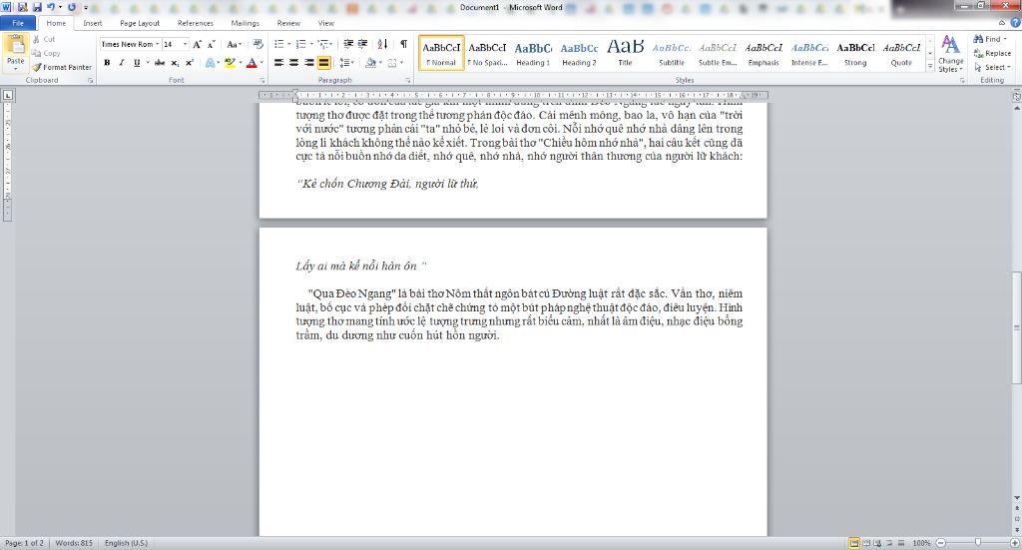Click Find in Editing group
Image resolution: width=1022 pixels, height=550 pixels.
(989, 39)
